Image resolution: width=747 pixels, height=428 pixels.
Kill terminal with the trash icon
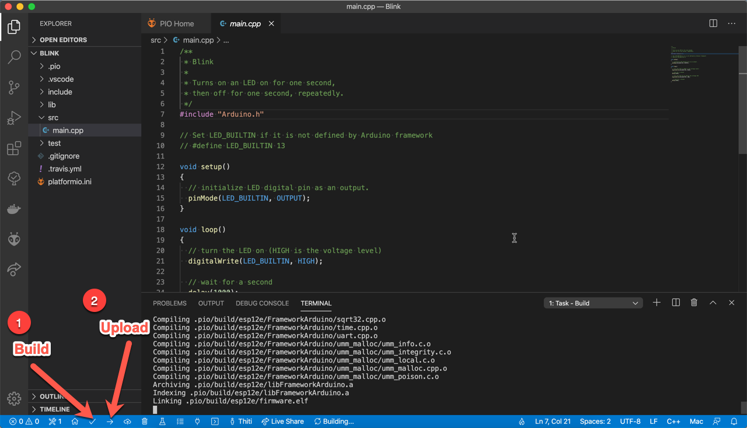pos(694,303)
